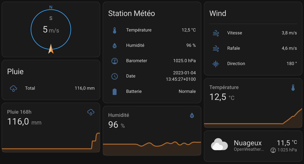The width and height of the screenshot is (304, 164).
Task: Click the Station Météo card title
Action: [131, 13]
